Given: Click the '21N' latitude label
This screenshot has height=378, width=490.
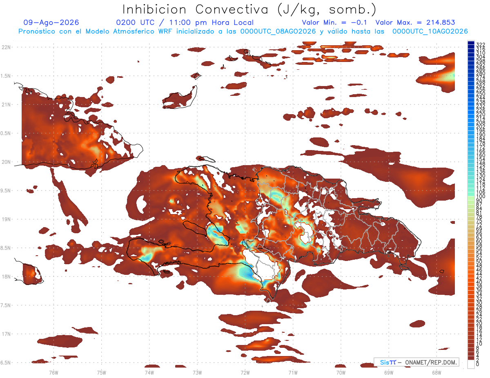Looking at the screenshot, I should tap(7, 104).
